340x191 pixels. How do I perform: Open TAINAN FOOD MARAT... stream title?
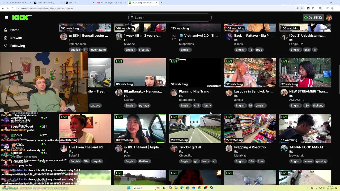point(308,147)
